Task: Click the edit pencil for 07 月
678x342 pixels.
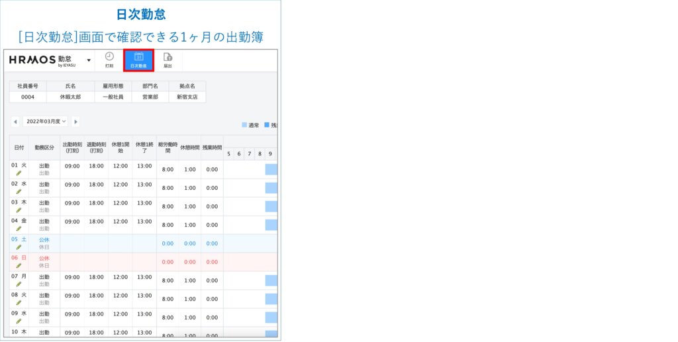Action: pyautogui.click(x=19, y=284)
